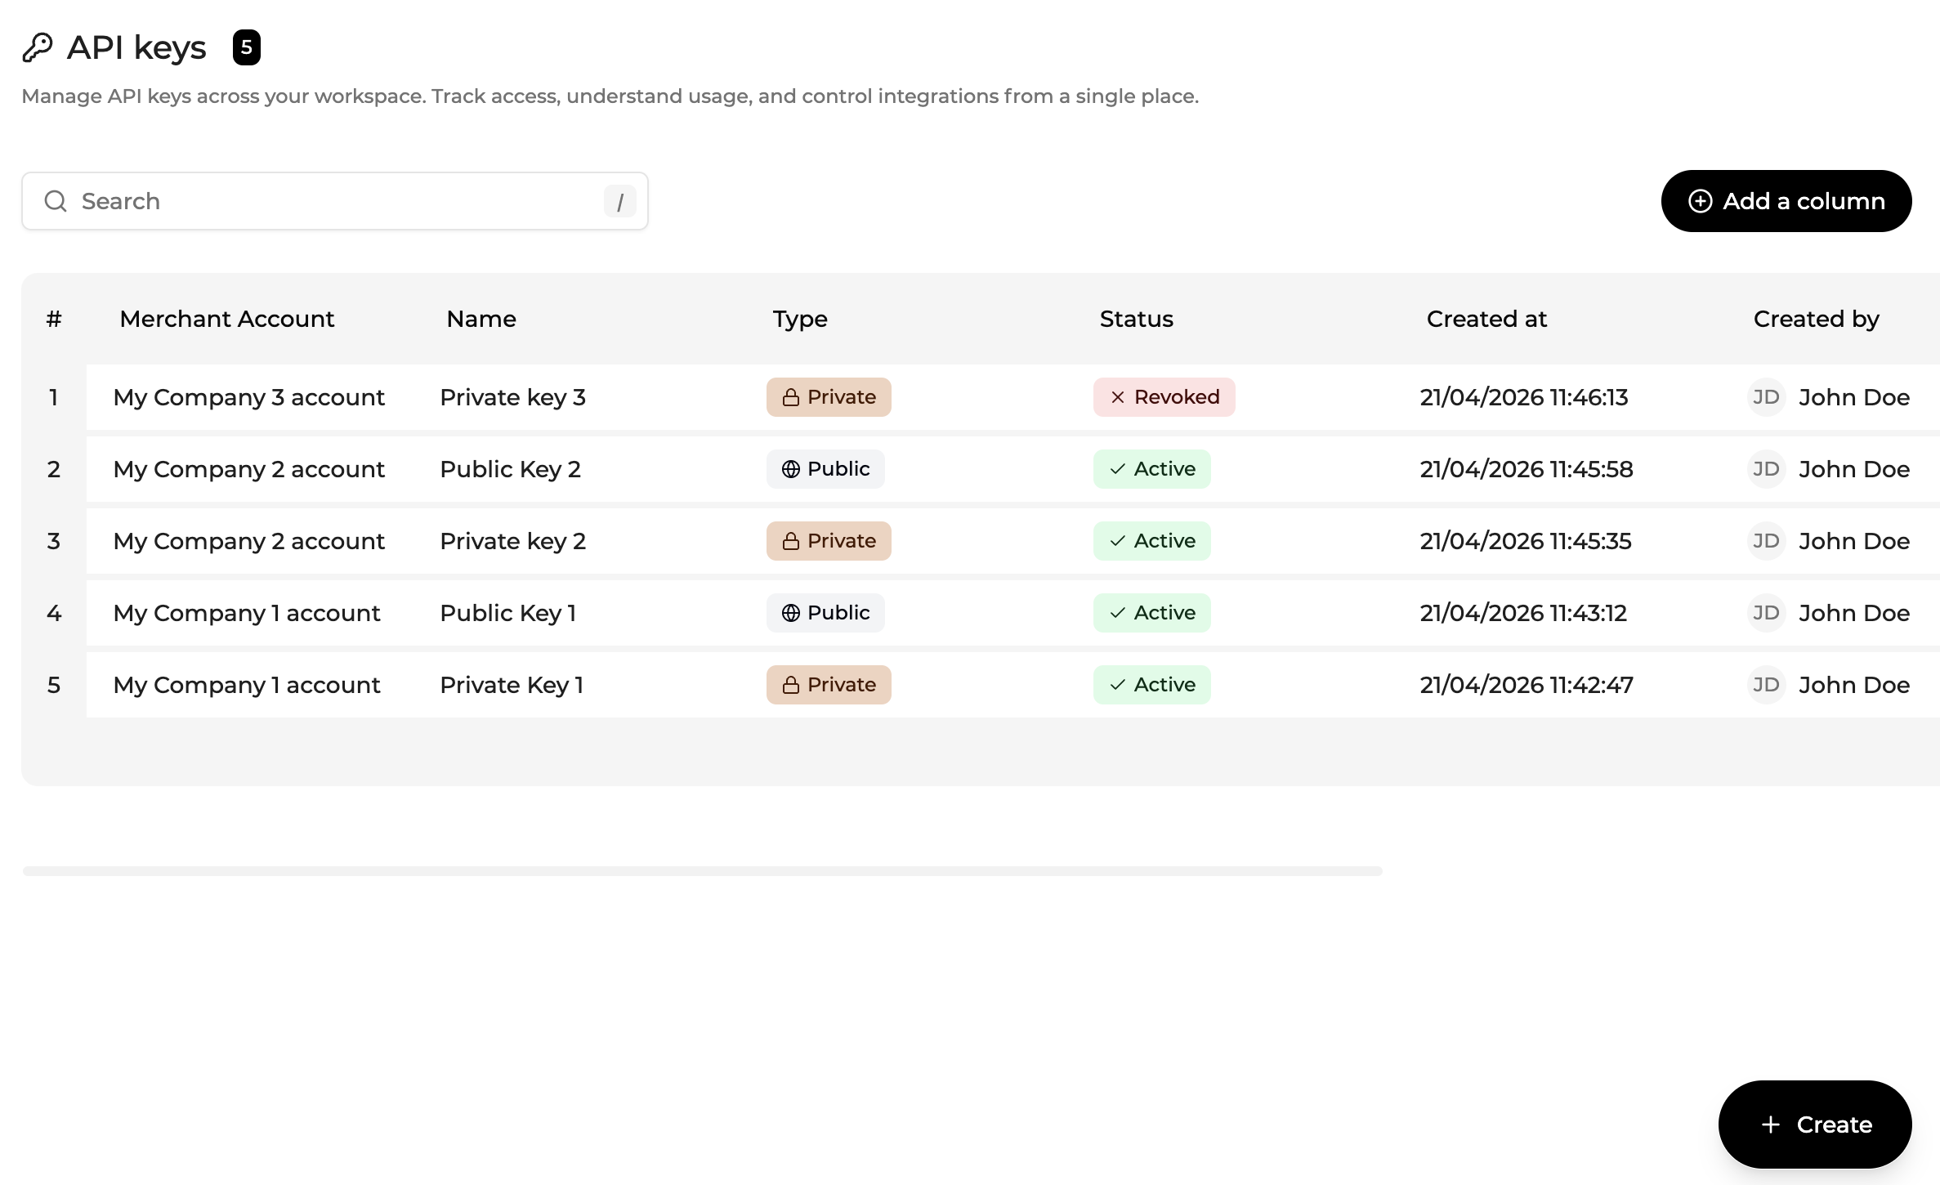Focus the Search input field
This screenshot has height=1185, width=1940.
[x=335, y=201]
